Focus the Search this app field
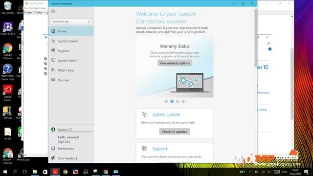313x176 pixels. pyautogui.click(x=71, y=22)
